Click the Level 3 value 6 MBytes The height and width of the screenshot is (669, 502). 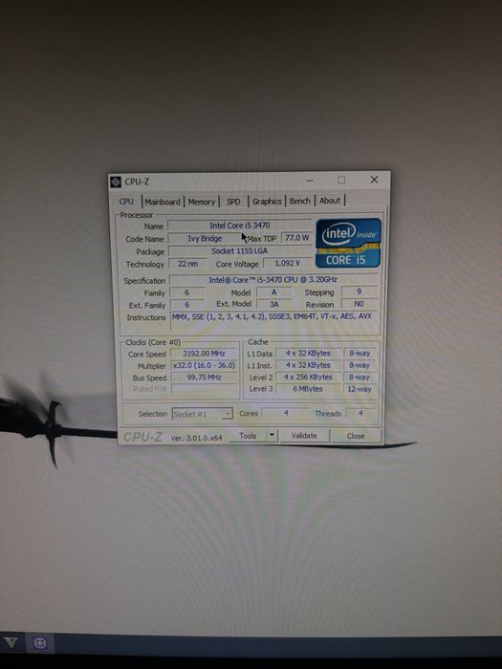click(x=308, y=389)
